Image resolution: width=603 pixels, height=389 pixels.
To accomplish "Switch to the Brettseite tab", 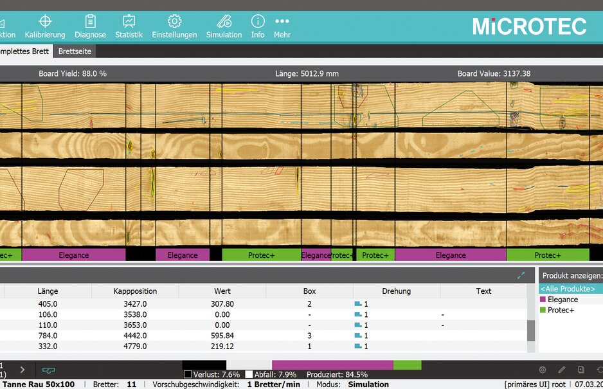I will click(75, 51).
